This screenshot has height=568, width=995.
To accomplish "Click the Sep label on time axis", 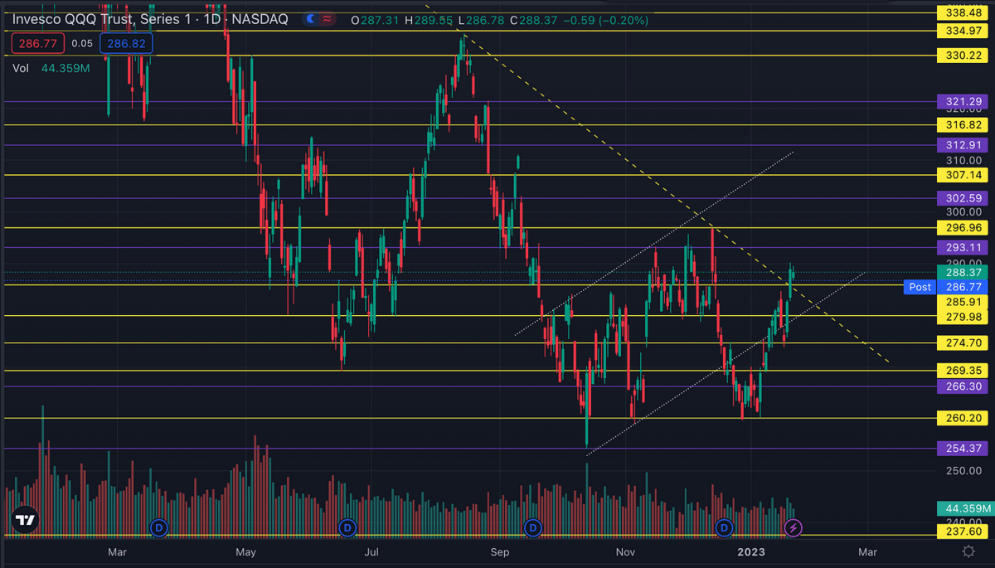I will click(499, 551).
